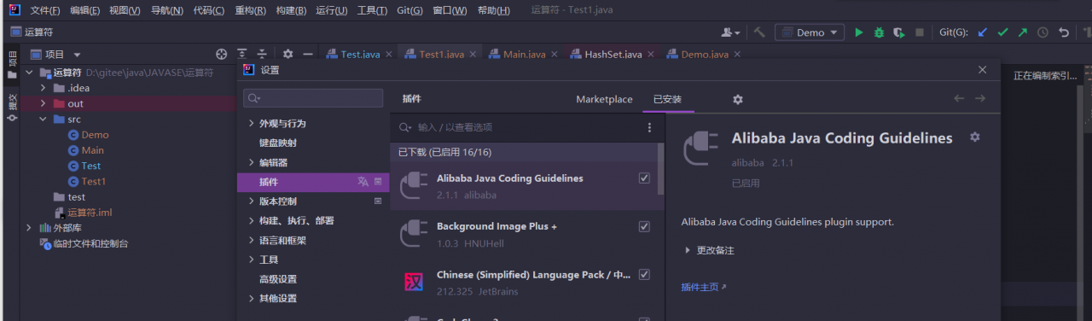The image size is (1092, 321).
Task: Click the grey stop square icon
Action: [x=920, y=32]
